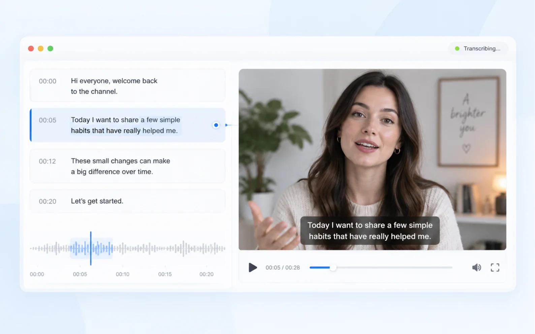The image size is (535, 334).
Task: Click the blue playhead line on the waveform
Action: pos(91,248)
